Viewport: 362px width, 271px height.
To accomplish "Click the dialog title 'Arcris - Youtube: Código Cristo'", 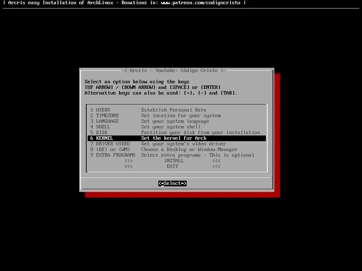I will coord(174,70).
